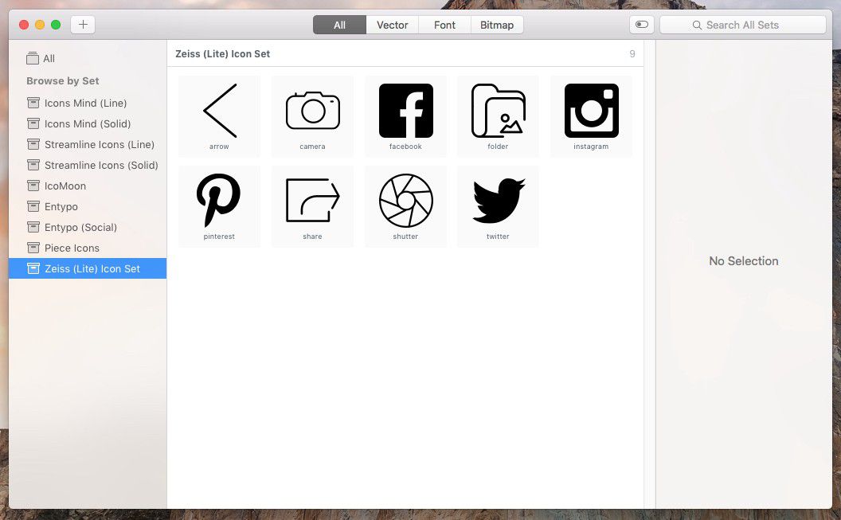Click the Search All Sets field
Viewport: 841px width, 520px height.
point(742,25)
